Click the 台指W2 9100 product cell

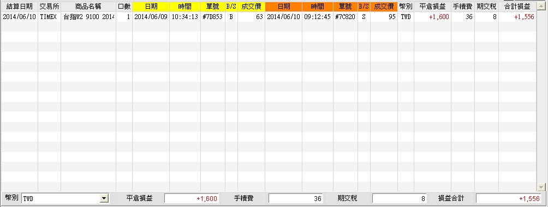click(88, 17)
